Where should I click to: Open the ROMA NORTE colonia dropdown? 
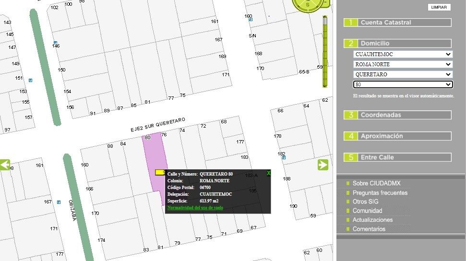click(403, 64)
